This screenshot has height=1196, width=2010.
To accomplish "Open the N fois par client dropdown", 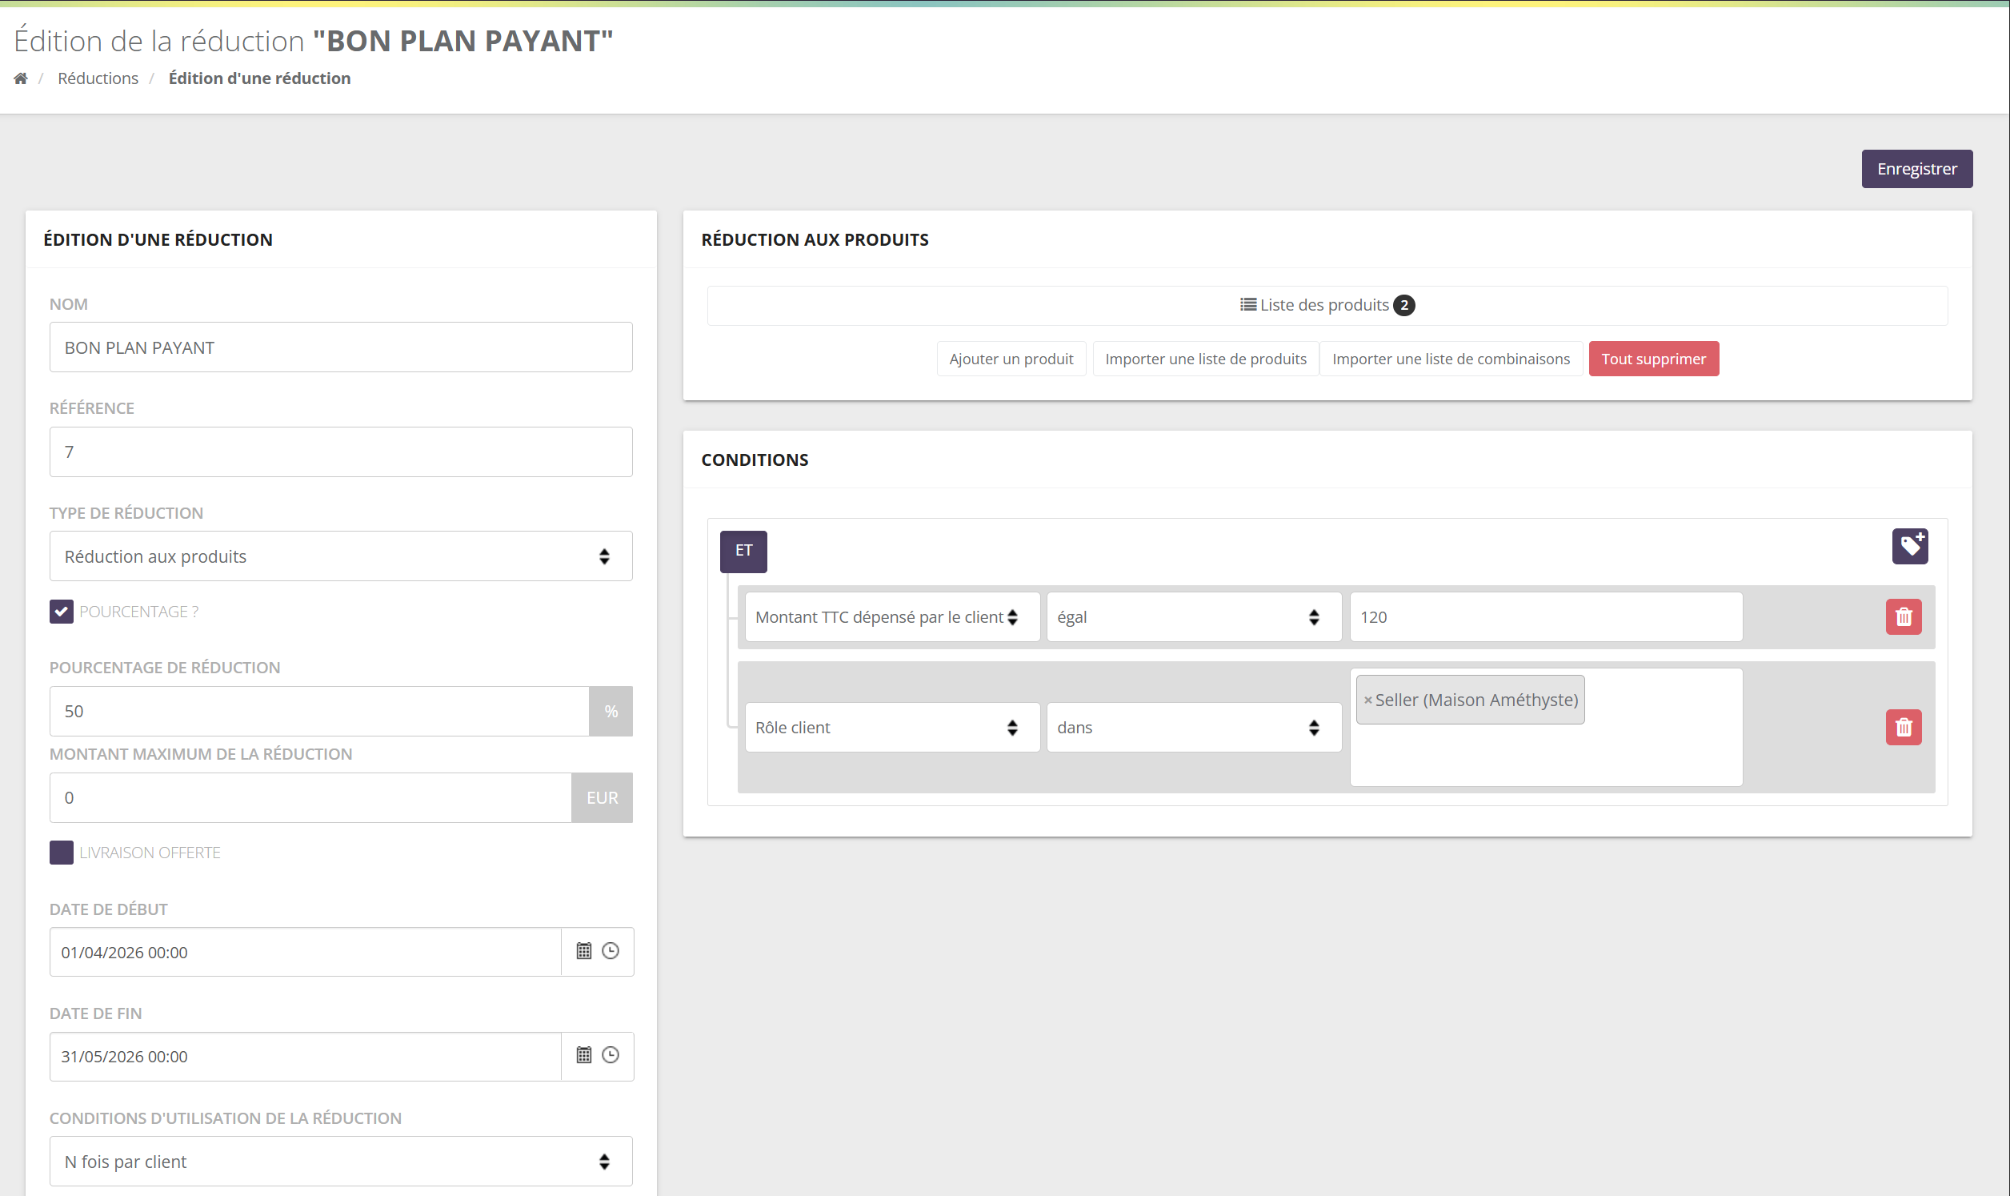I will [x=341, y=1162].
